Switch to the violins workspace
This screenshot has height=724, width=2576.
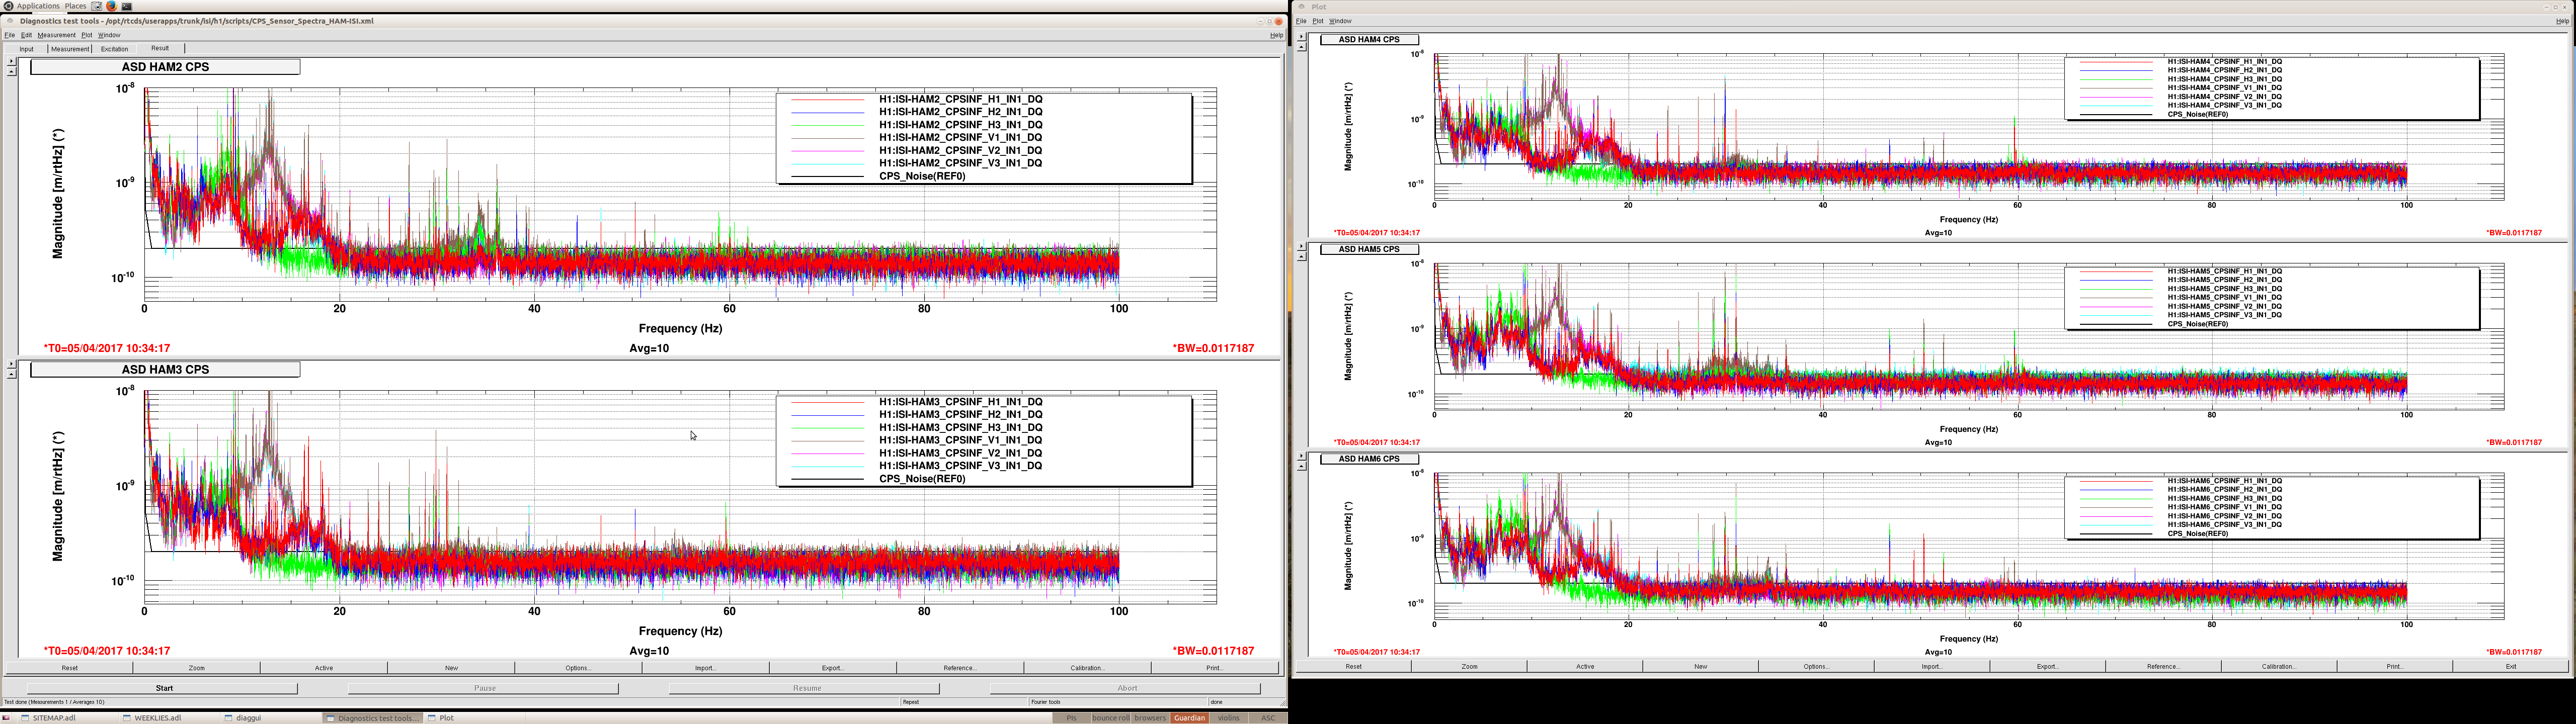click(x=1229, y=718)
